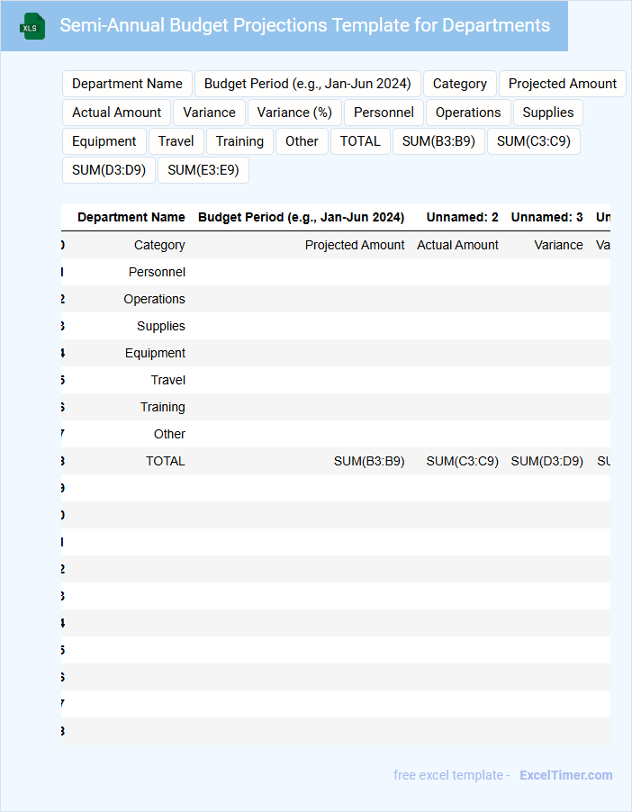Click the Variance (%) tag
The image size is (632, 812).
click(294, 113)
